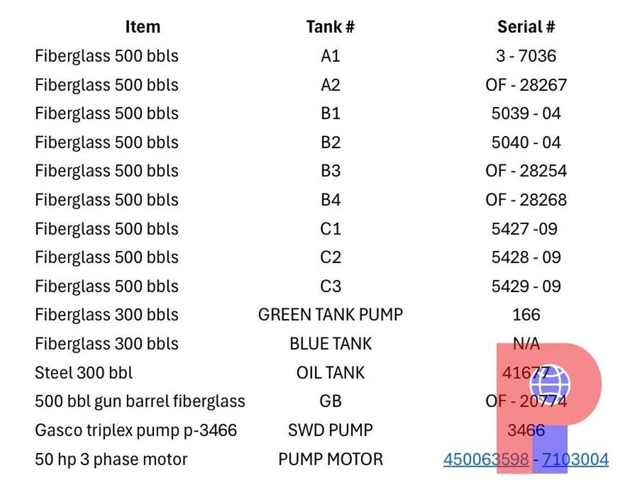Select the SWD PUMP cell
The width and height of the screenshot is (620, 492).
(330, 430)
